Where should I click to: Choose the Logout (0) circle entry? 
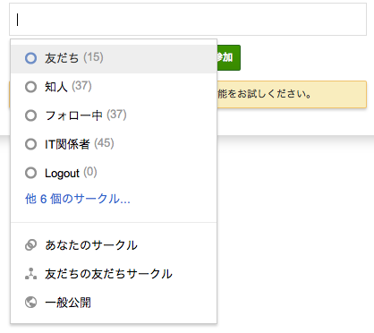click(114, 173)
